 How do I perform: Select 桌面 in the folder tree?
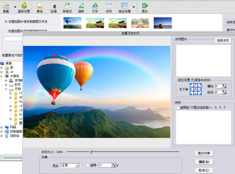point(9,63)
